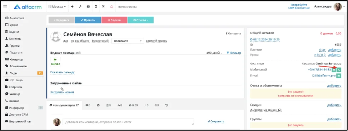Click the Попробуйте CRM бесплатно link
The width and height of the screenshot is (348, 131).
coord(299,6)
